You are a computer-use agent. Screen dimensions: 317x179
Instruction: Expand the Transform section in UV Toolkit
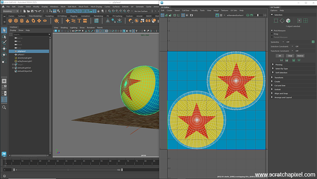272,77
